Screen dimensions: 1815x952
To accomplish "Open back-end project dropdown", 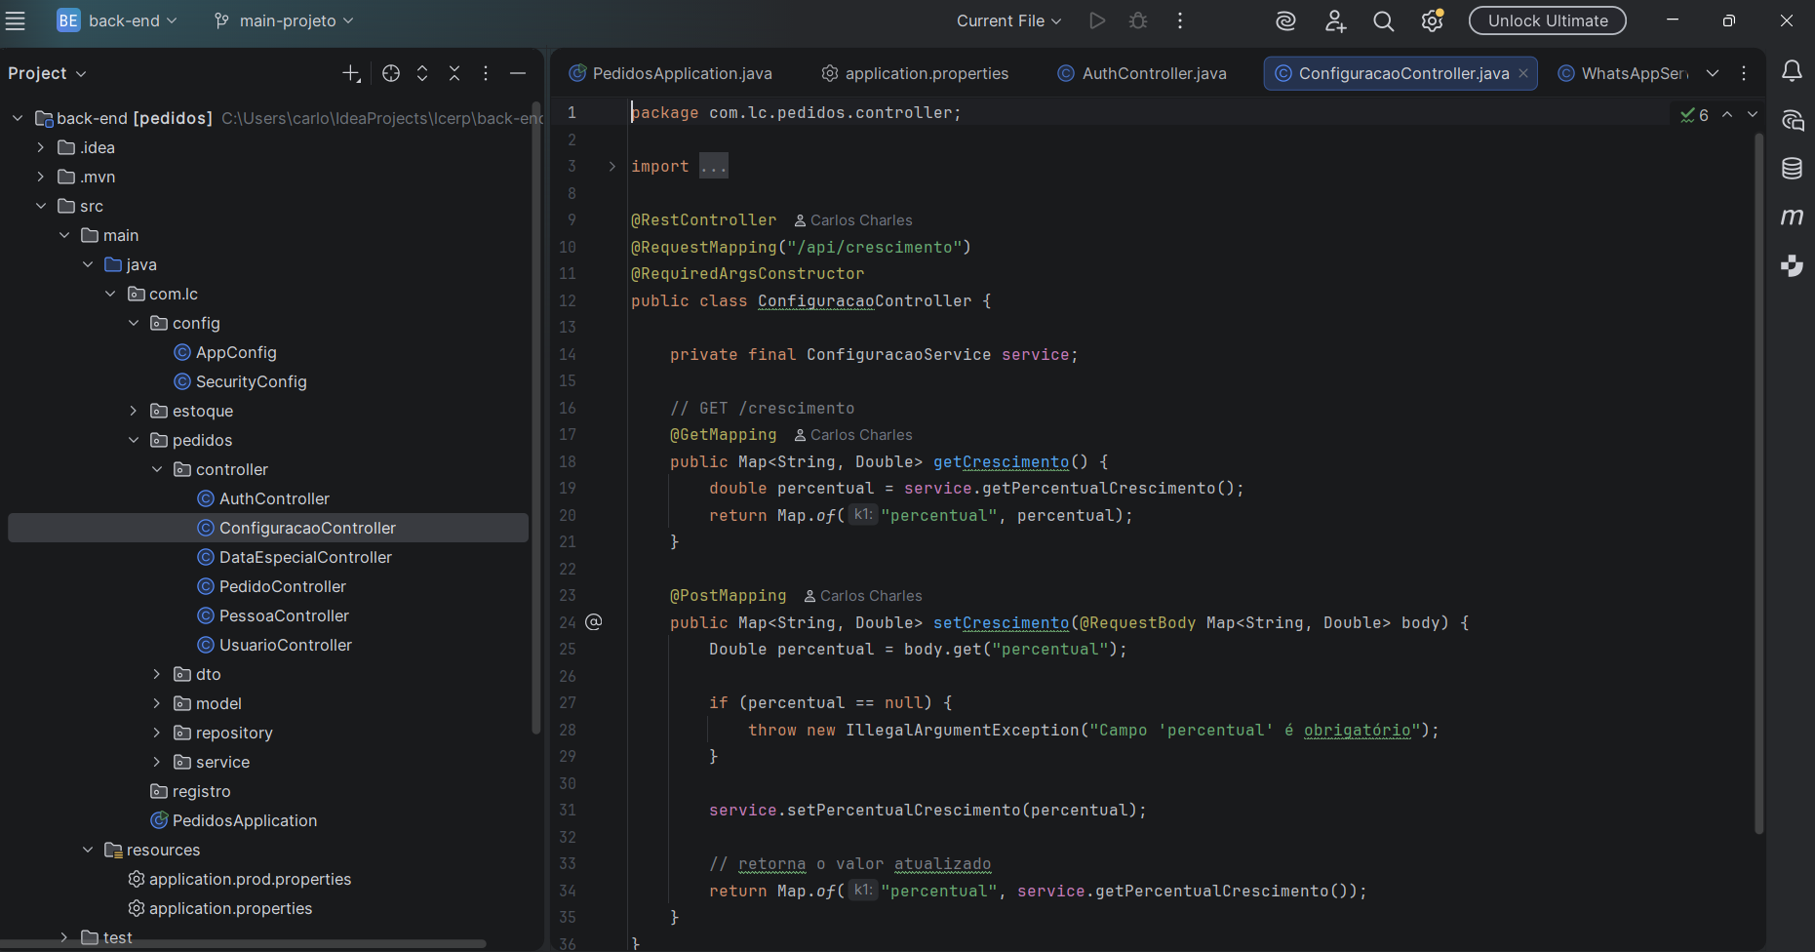I will coord(117,20).
